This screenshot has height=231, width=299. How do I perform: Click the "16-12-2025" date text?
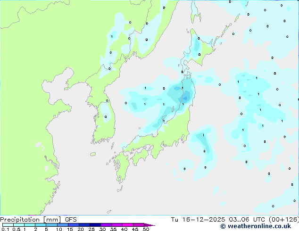204,220
